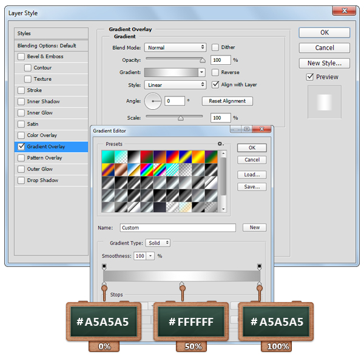
Task: Click the Gradient preview swatch in Layer Style
Action: click(x=171, y=72)
